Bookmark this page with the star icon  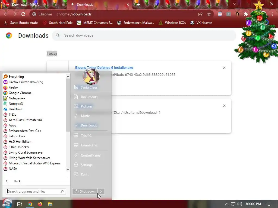209,14
